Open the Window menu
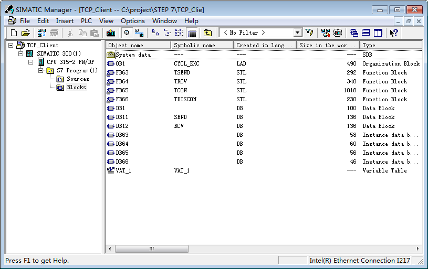 164,21
